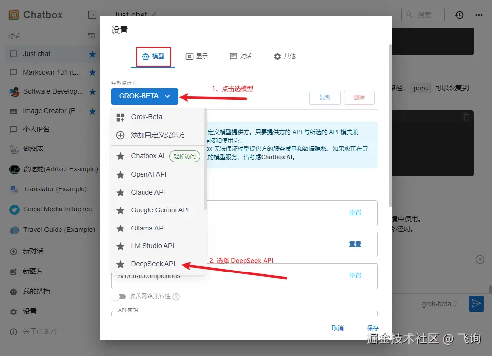This screenshot has height=356, width=492.
Task: Open chat history clock icon
Action: (x=459, y=15)
